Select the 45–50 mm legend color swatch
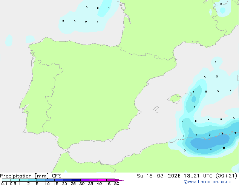Screen dimensions: 239x185 point(111,180)
